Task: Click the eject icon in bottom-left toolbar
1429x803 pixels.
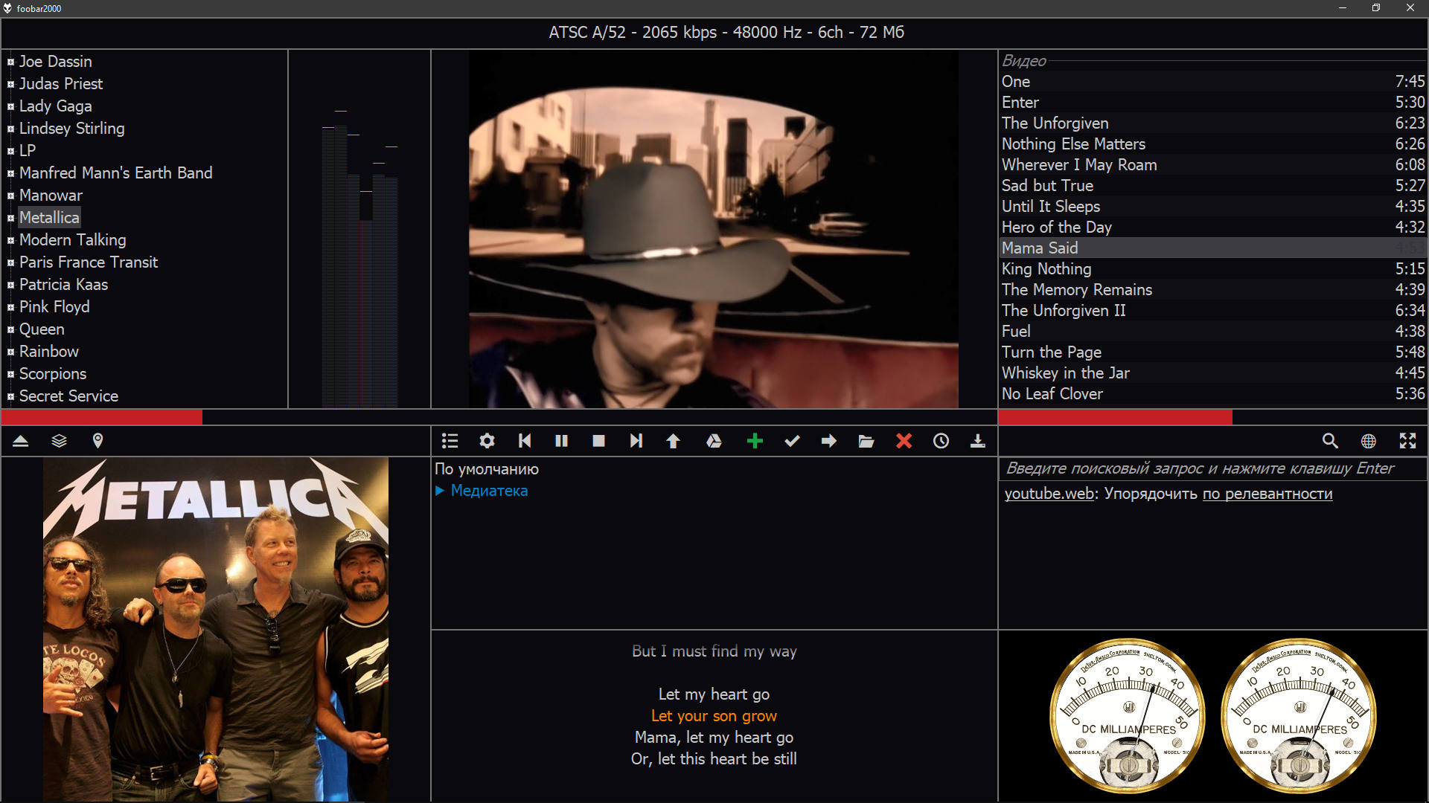Action: click(x=21, y=441)
